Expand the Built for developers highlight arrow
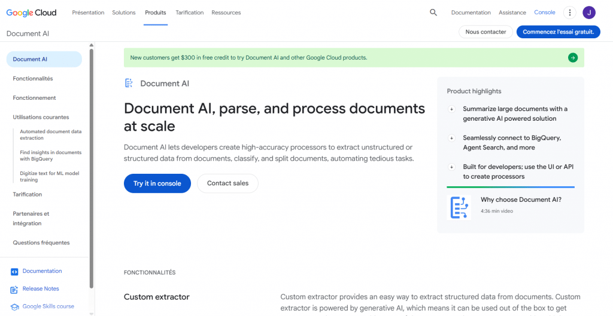 tap(451, 167)
